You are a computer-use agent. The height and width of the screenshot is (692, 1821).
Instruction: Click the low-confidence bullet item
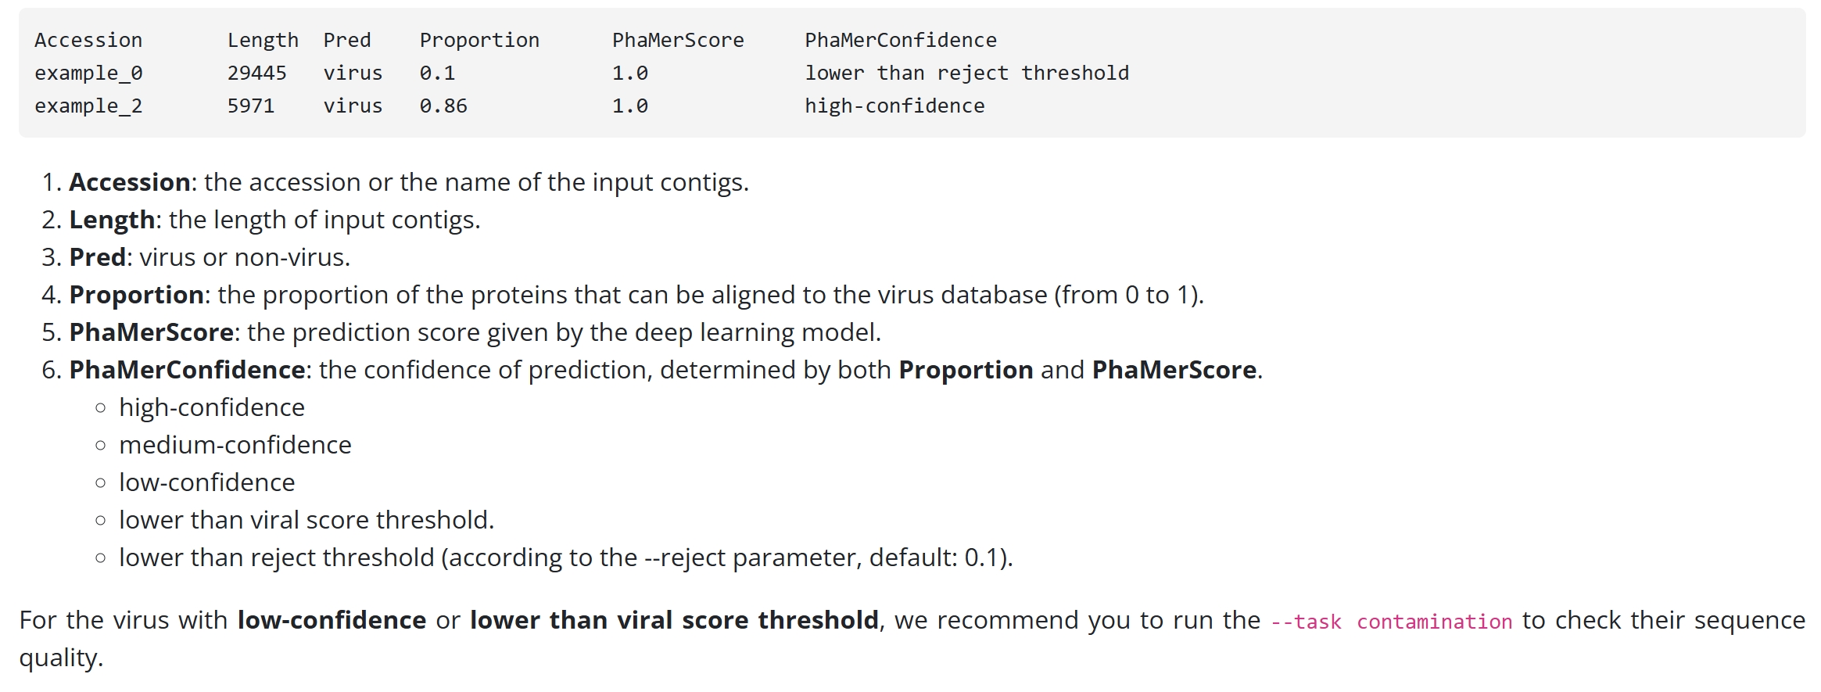(x=207, y=482)
